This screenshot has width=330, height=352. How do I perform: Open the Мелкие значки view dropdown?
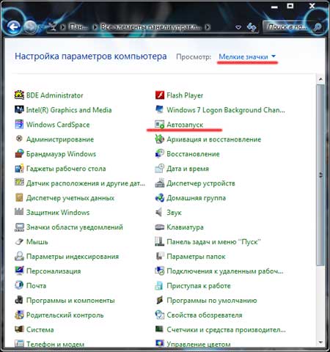(x=247, y=56)
